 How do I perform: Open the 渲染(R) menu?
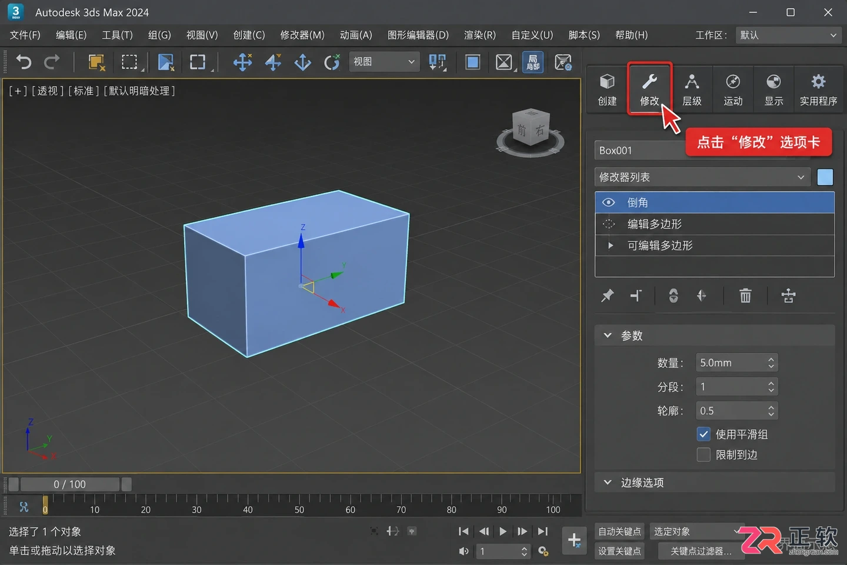(480, 35)
